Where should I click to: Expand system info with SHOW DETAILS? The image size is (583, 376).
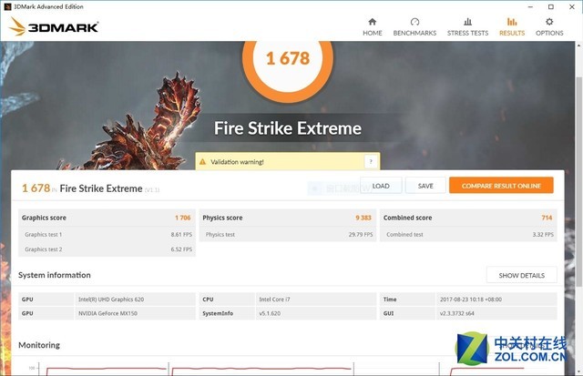pos(521,275)
